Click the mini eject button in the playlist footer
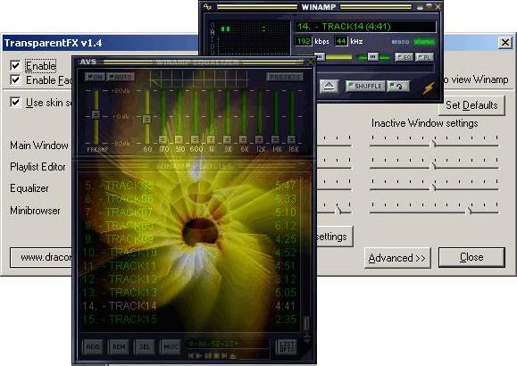The image size is (517, 366). coord(232,356)
